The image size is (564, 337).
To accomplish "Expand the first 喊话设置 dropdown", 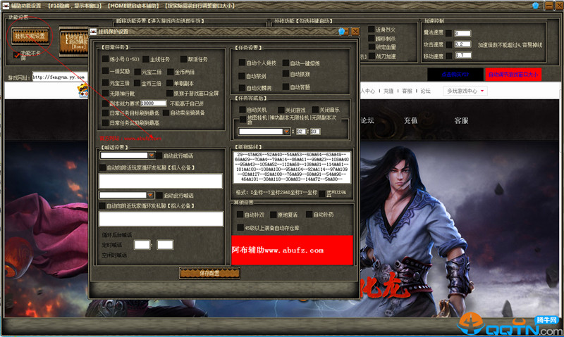I will pyautogui.click(x=151, y=155).
